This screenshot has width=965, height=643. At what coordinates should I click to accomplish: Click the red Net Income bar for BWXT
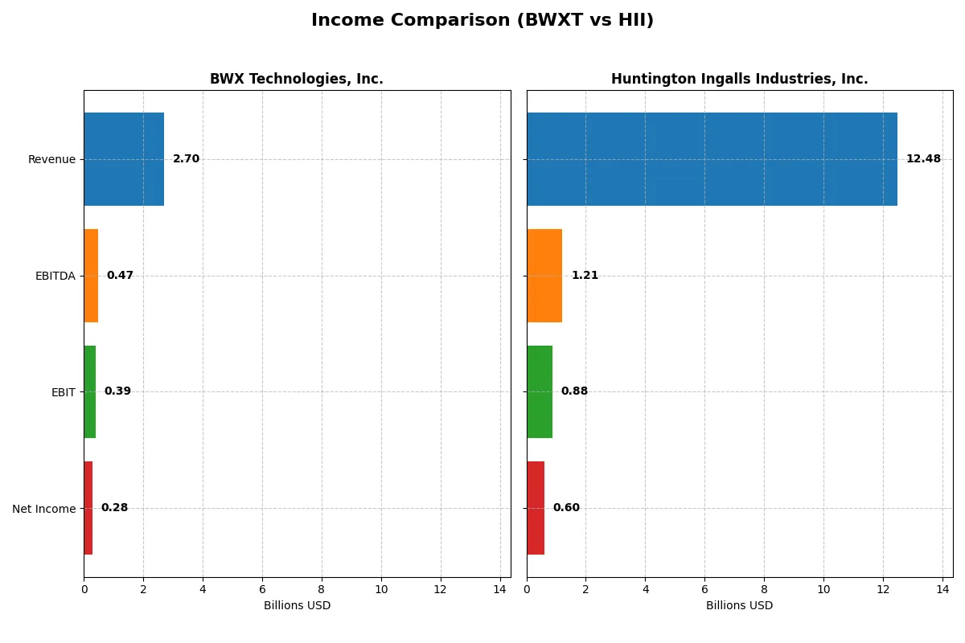point(88,508)
